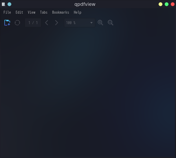Minimize window with yellow button
The height and width of the screenshot is (158, 176).
(160, 4)
